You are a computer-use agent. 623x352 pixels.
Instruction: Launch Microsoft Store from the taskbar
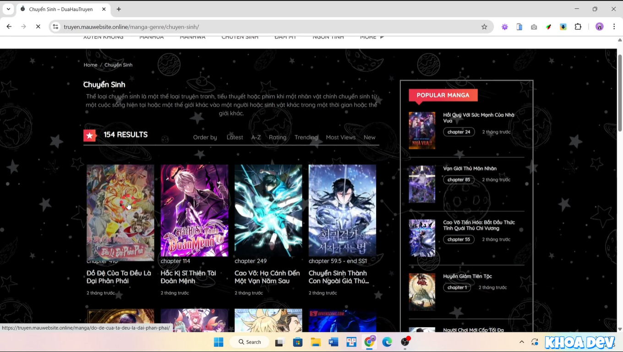point(298,342)
